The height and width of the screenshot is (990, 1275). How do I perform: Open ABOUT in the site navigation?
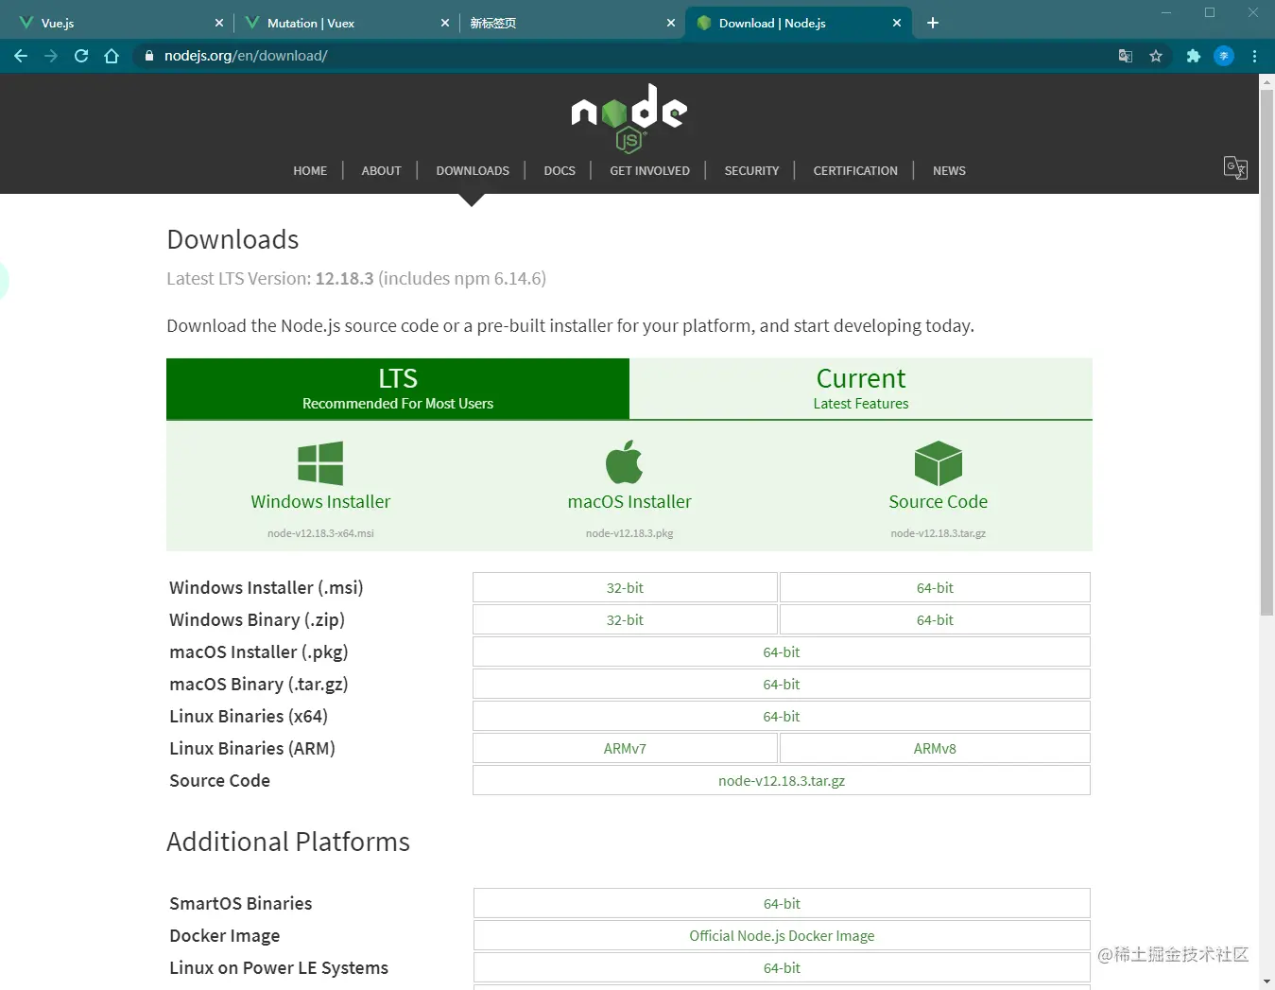tap(381, 171)
